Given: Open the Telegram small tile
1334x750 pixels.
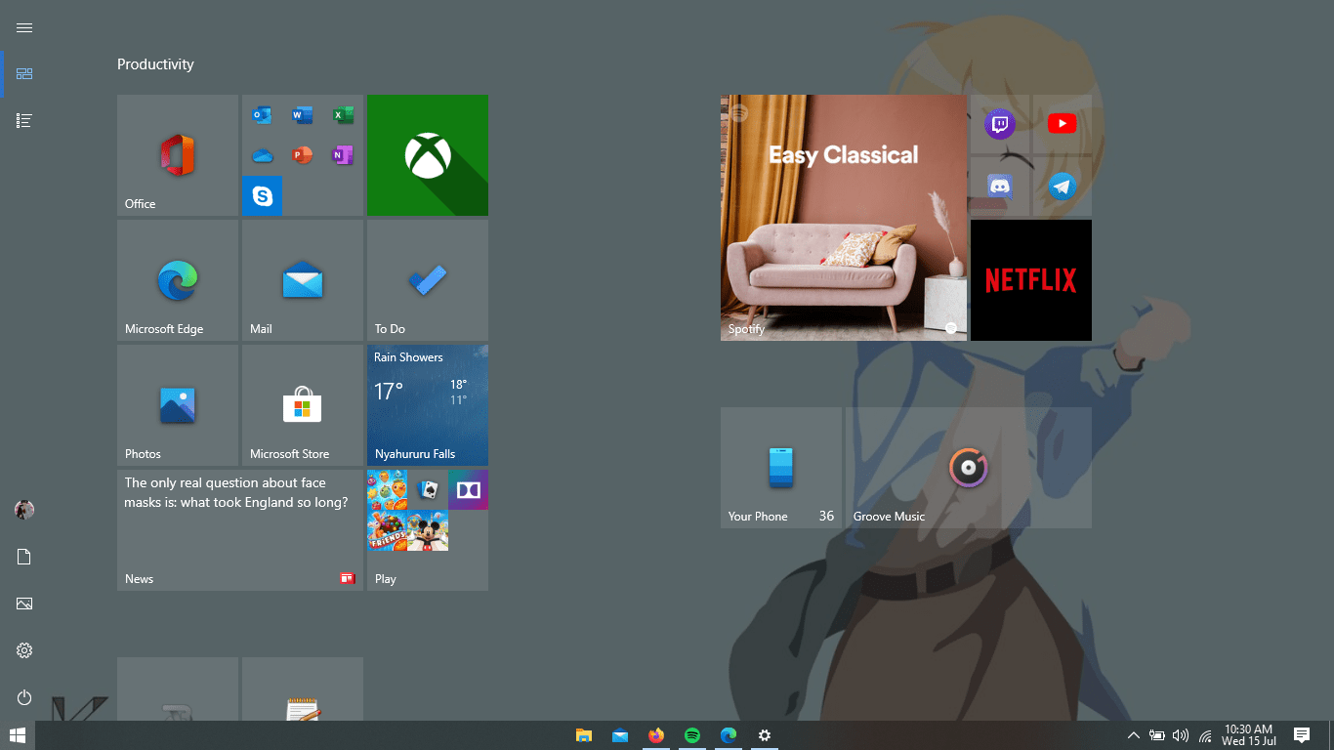Looking at the screenshot, I should (x=1062, y=187).
